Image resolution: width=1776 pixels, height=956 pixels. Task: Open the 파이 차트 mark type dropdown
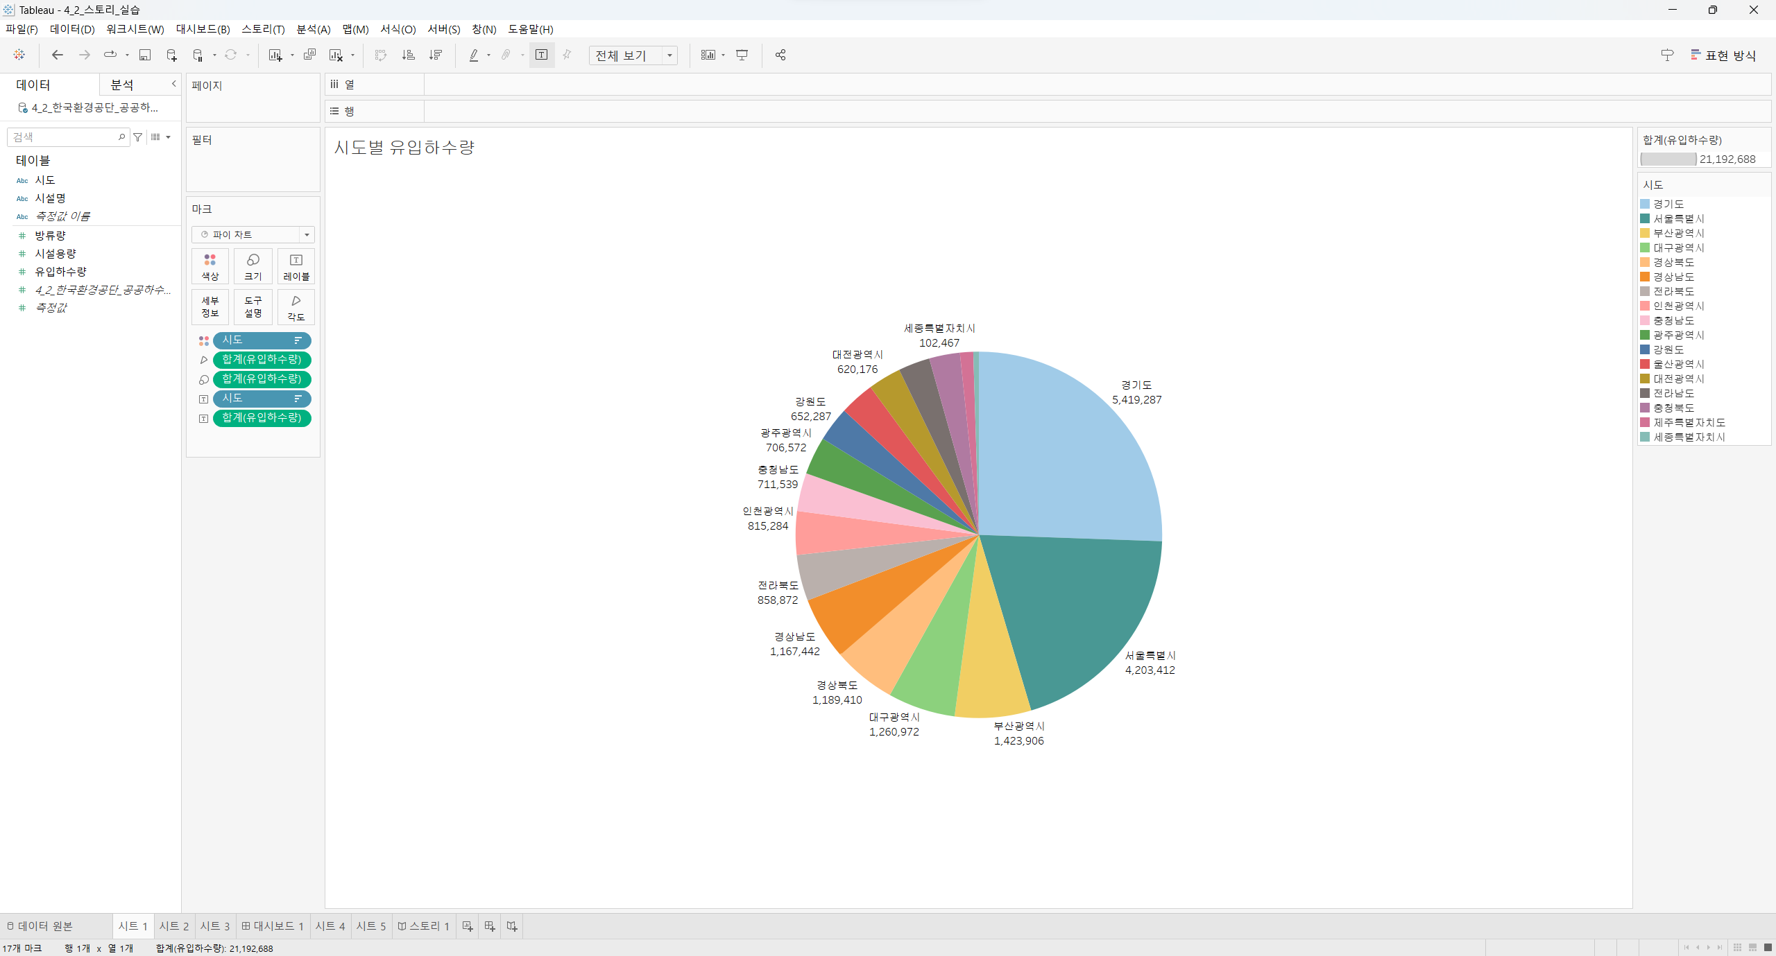253,234
